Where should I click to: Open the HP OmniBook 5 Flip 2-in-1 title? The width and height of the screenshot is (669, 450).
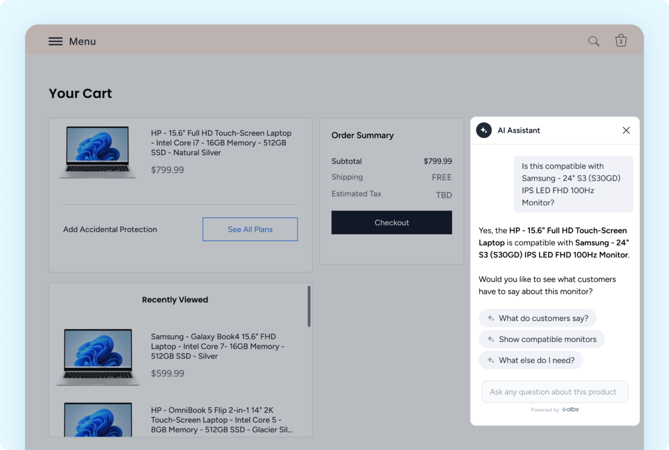[222, 420]
